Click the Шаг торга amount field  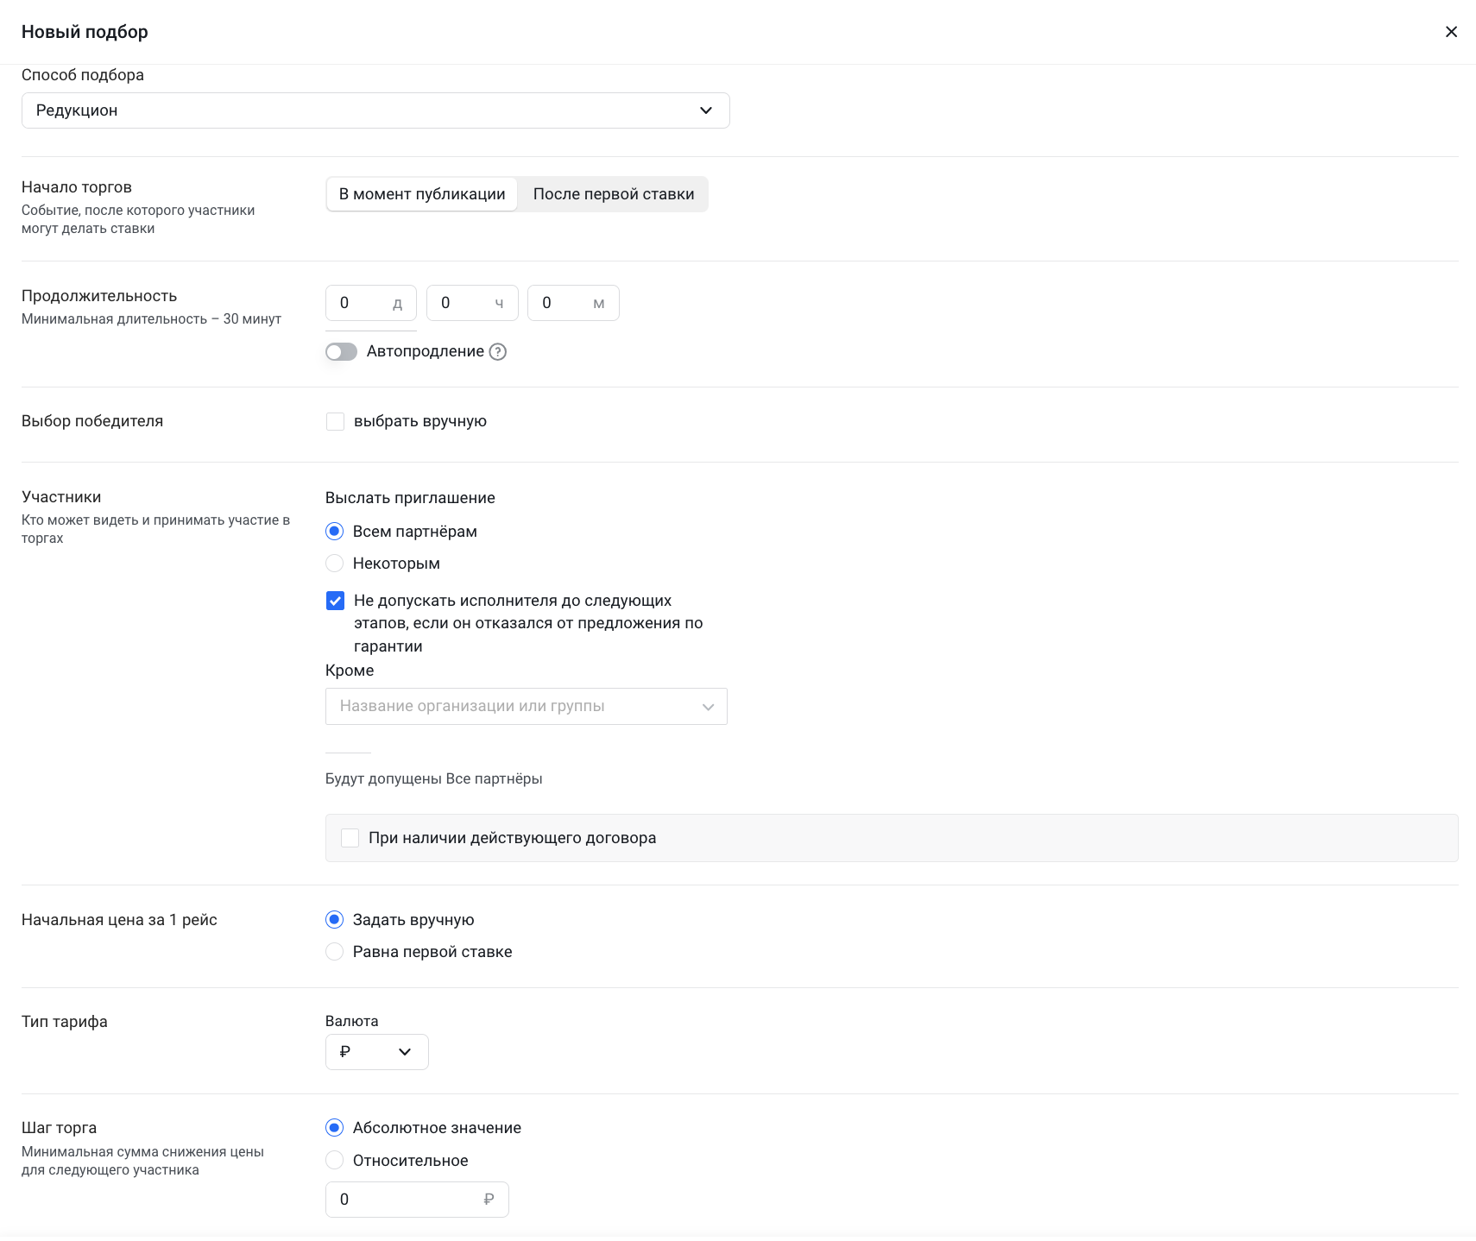417,1200
